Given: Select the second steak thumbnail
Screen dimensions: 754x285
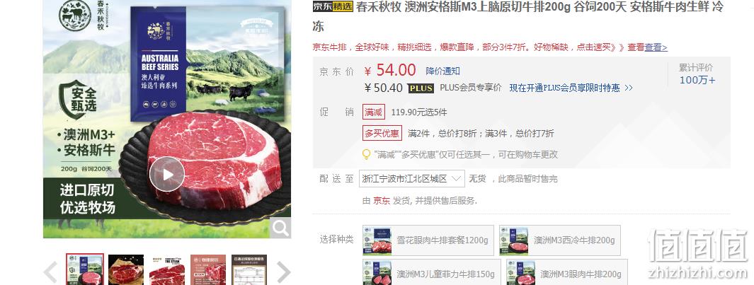Looking at the screenshot, I should (126, 269).
